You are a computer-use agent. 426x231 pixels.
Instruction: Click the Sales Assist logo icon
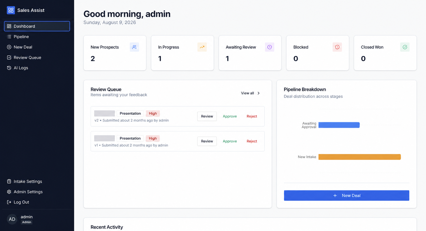(x=11, y=10)
